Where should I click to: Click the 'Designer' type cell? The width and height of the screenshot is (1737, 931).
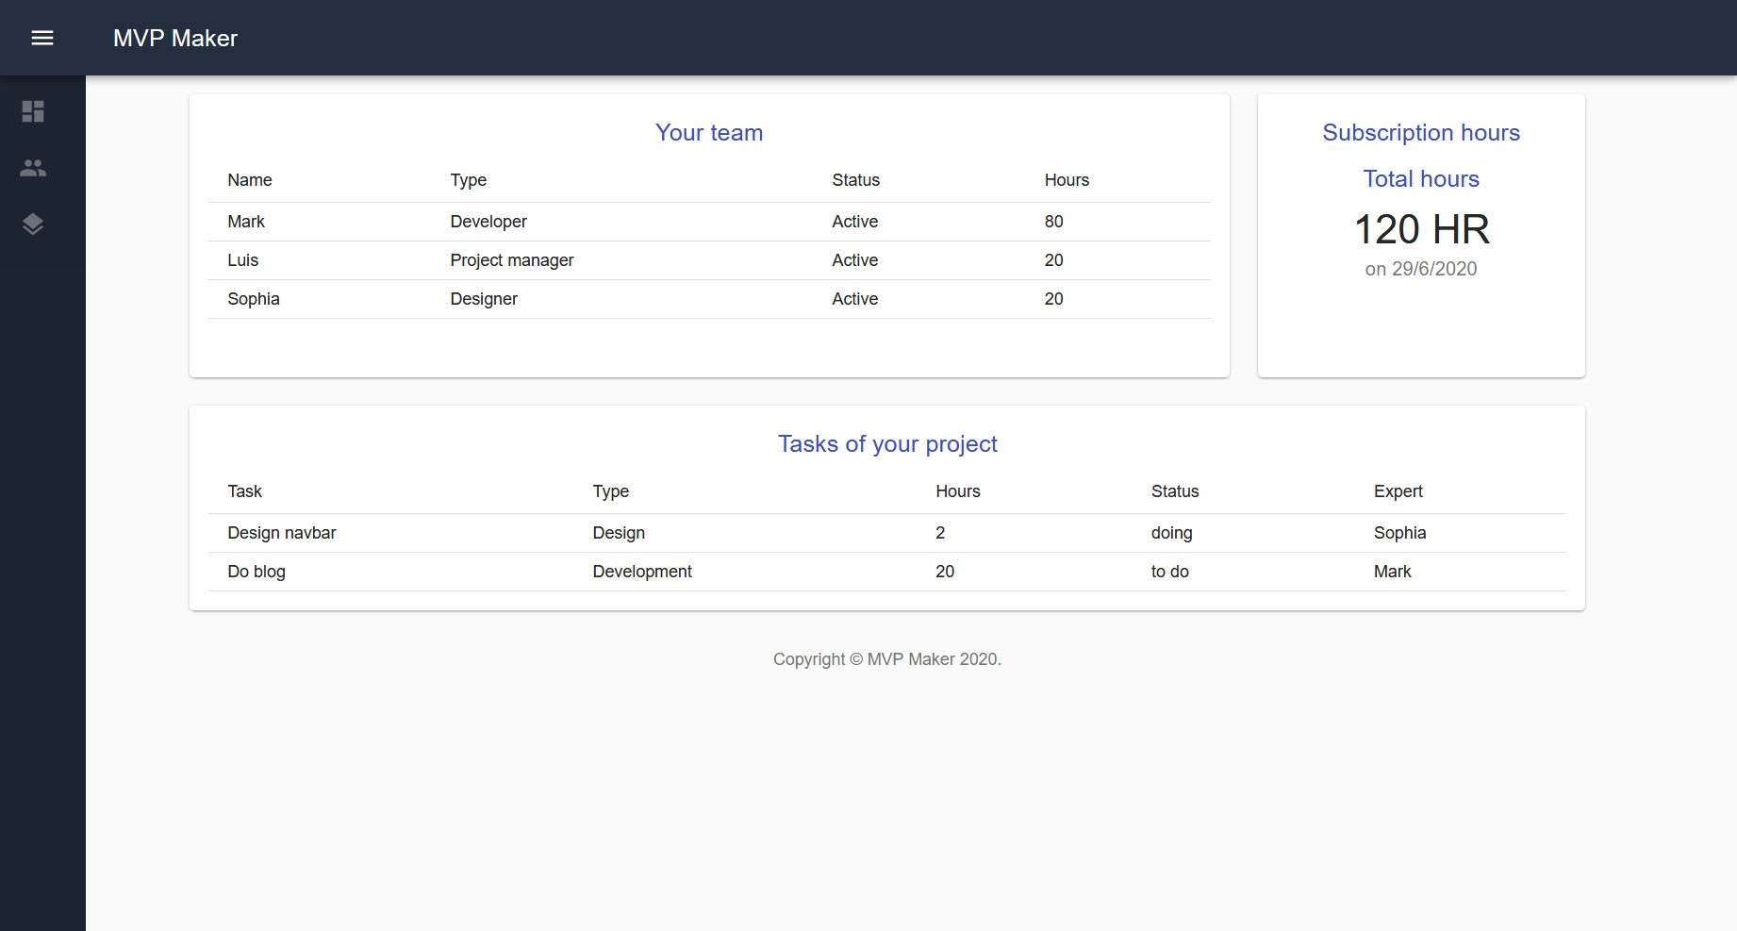[x=484, y=299]
